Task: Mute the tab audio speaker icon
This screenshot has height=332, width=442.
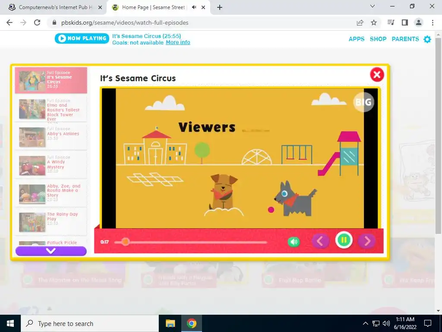Action: point(194,7)
